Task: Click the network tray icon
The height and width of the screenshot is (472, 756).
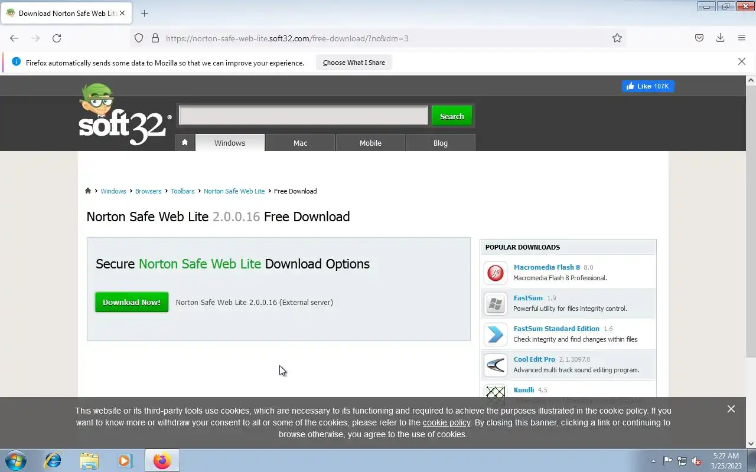Action: tap(682, 461)
